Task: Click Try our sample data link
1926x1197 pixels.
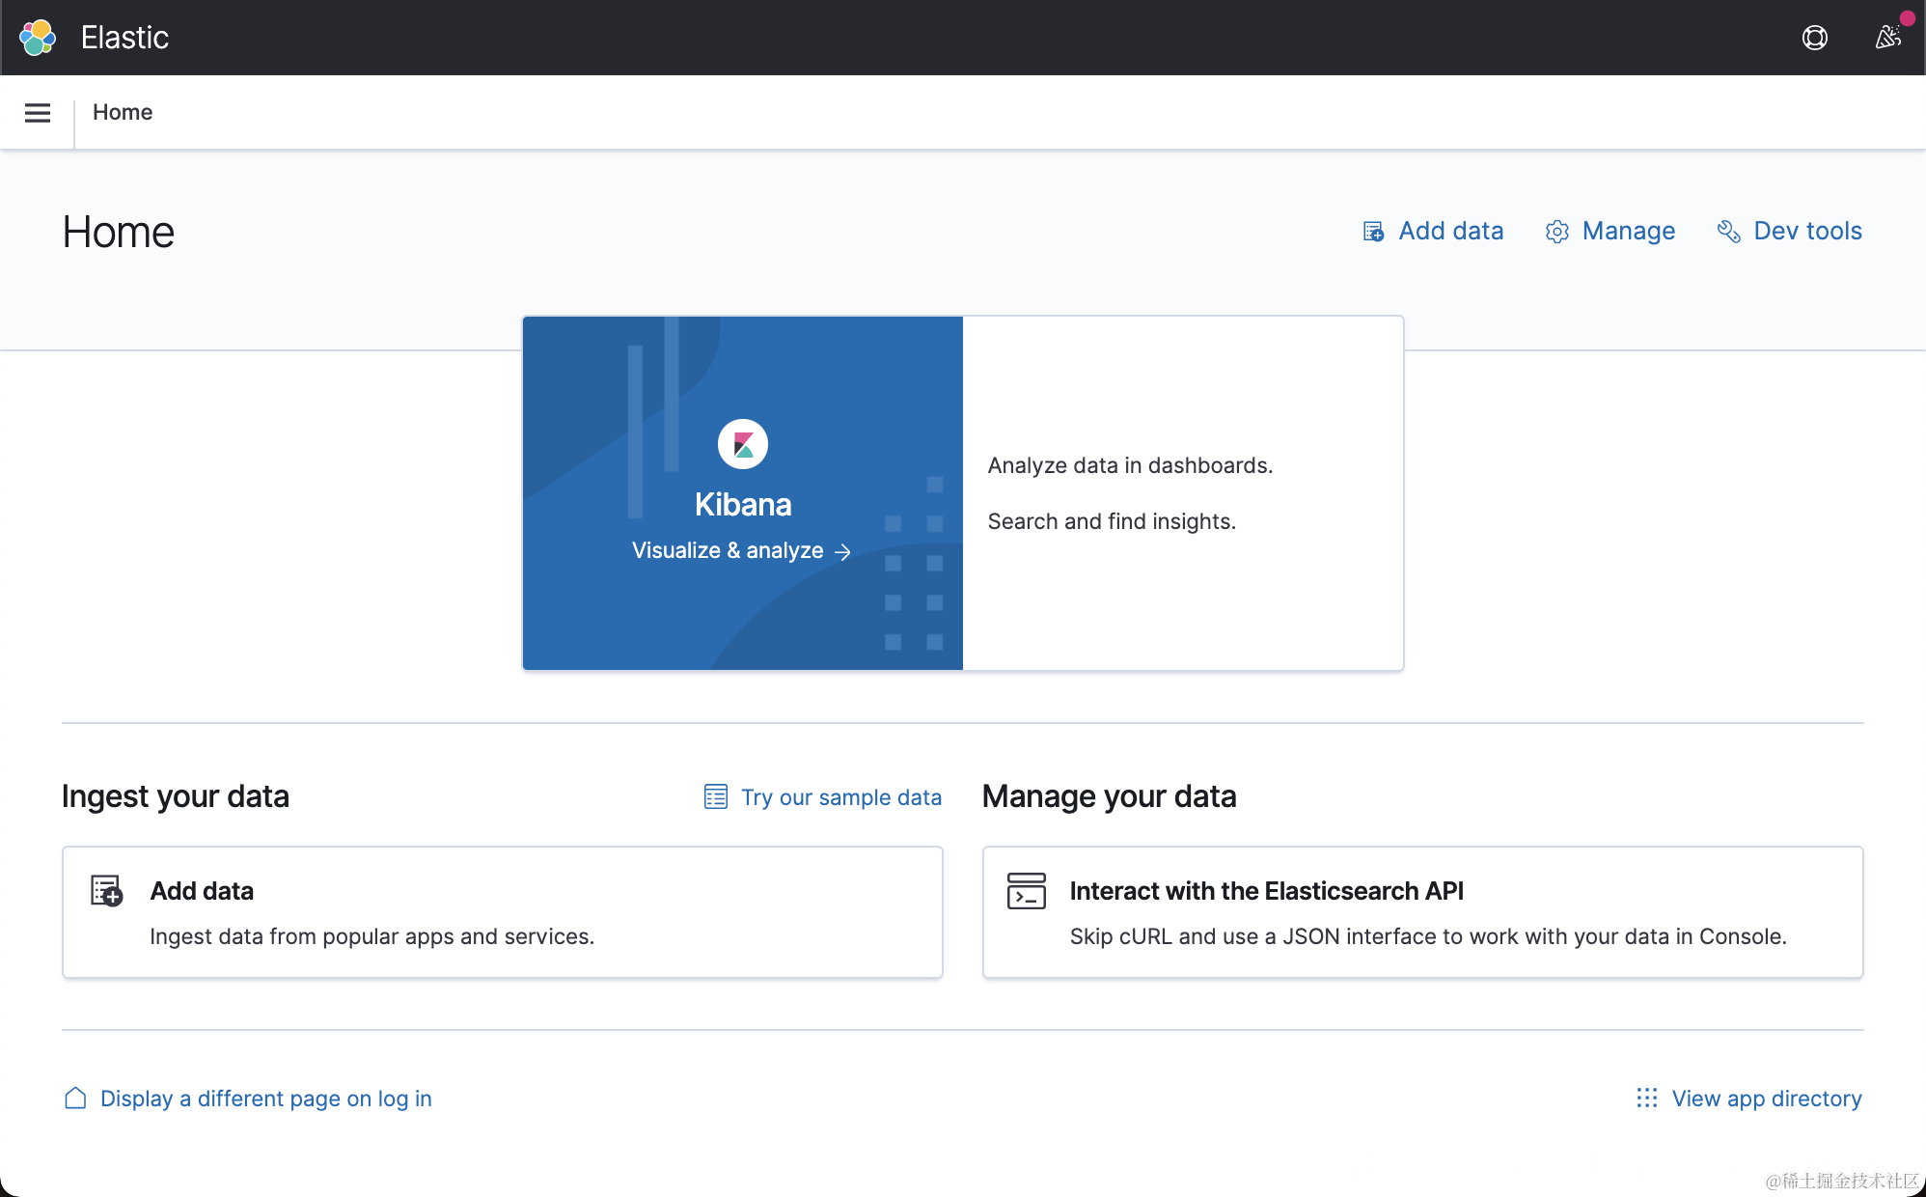Action: click(x=840, y=797)
